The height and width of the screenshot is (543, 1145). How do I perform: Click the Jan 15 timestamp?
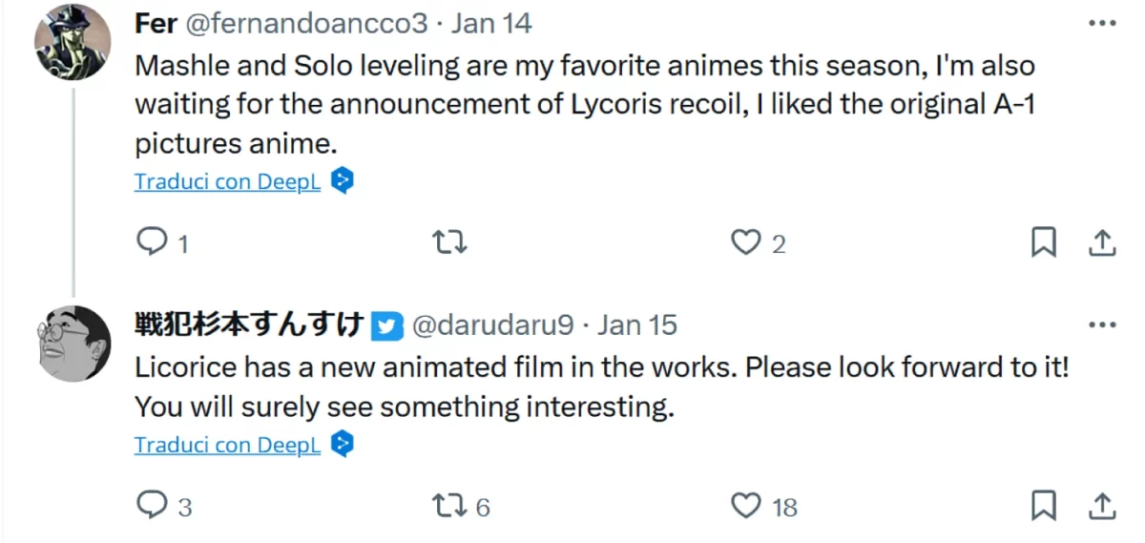(x=637, y=324)
